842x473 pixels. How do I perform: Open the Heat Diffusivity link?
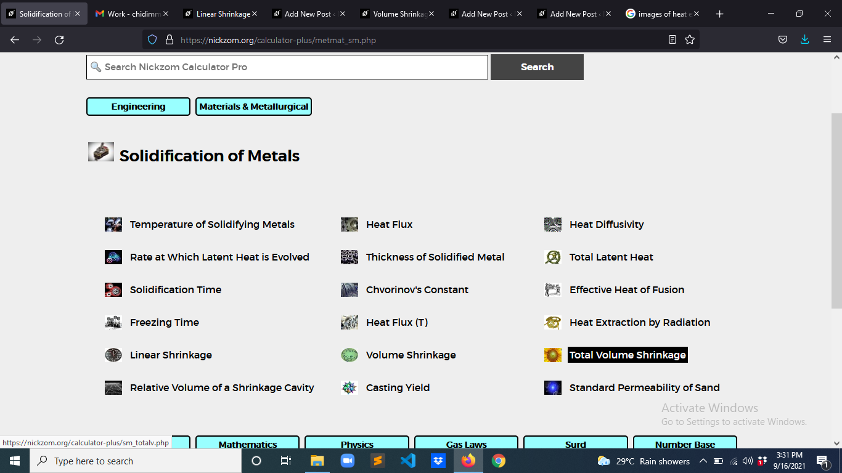[607, 224]
